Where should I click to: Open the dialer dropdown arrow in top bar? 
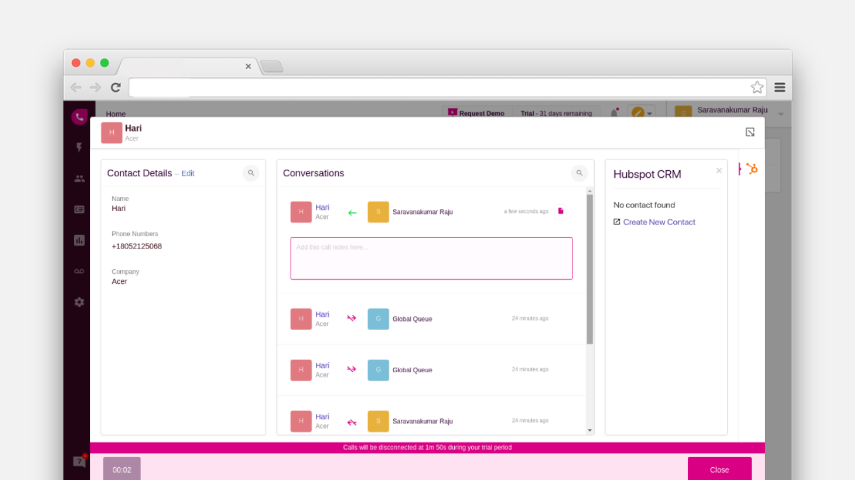(x=648, y=113)
